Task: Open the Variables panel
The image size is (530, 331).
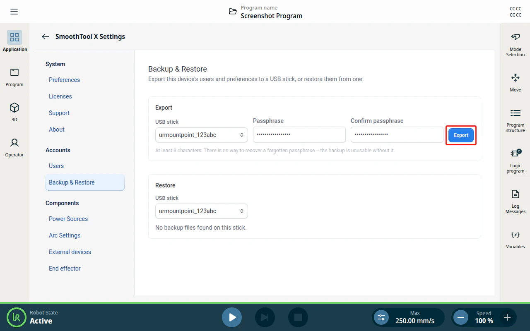Action: 516,240
